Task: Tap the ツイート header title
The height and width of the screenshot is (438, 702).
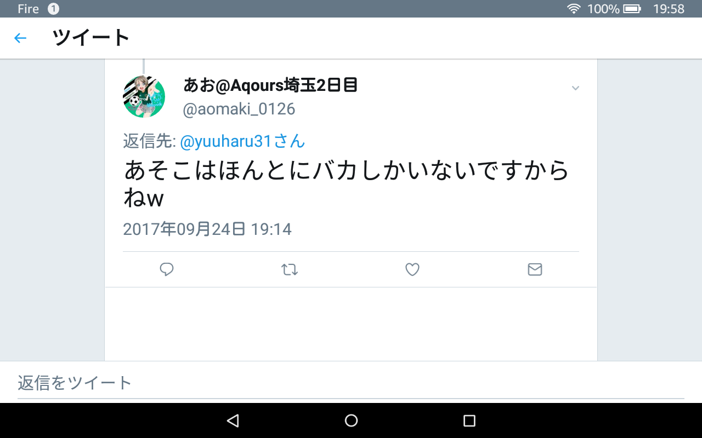Action: (x=91, y=38)
